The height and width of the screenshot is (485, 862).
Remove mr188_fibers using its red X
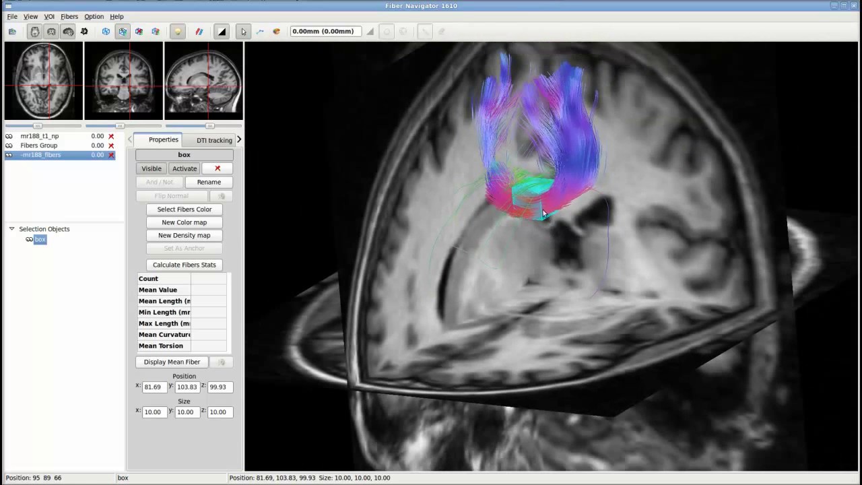pos(111,155)
